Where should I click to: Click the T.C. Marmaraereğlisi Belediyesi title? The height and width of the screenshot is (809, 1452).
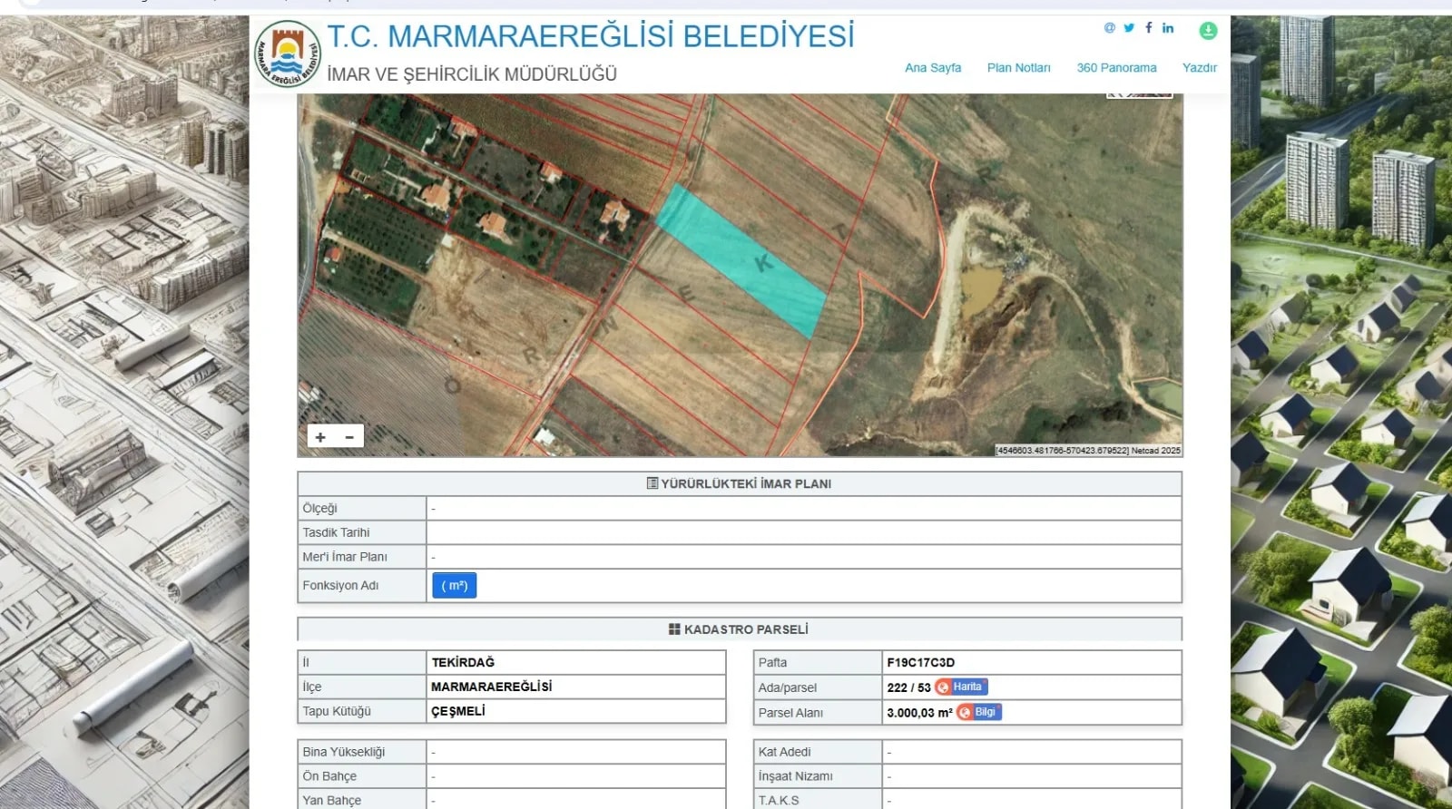(591, 36)
